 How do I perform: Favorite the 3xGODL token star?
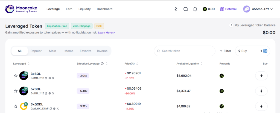tap(16, 106)
